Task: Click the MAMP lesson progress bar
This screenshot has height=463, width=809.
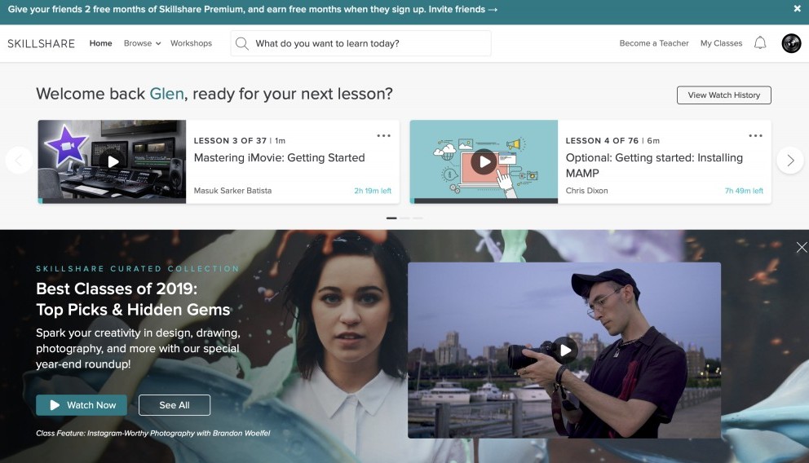Action: click(484, 201)
